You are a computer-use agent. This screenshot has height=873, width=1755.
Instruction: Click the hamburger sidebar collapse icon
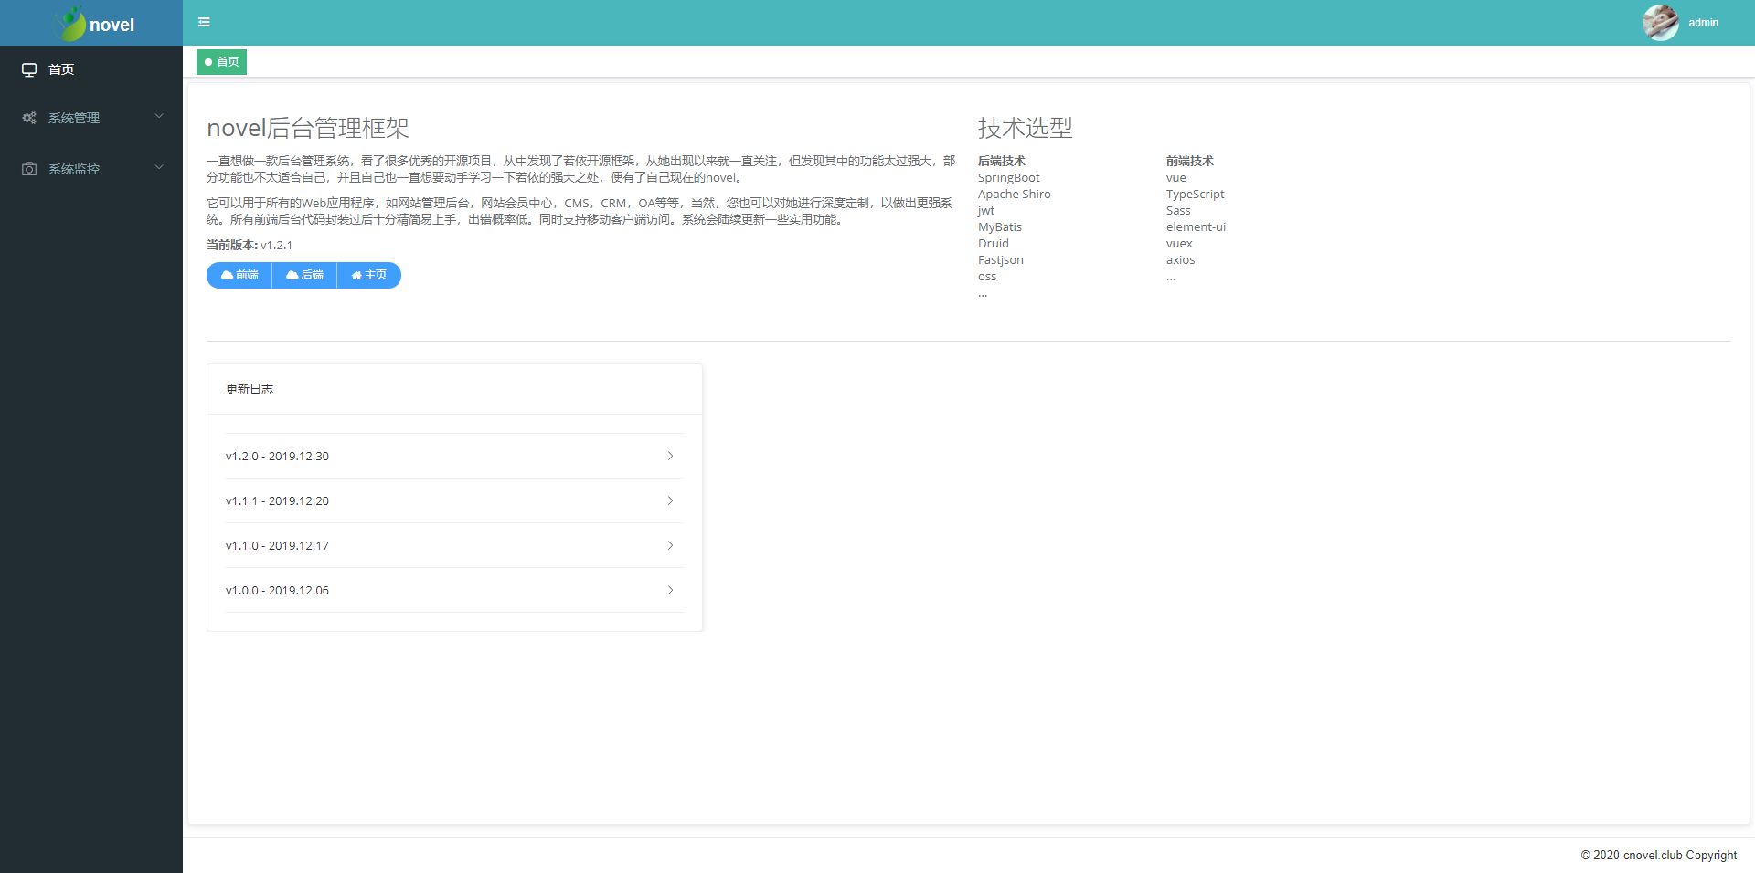(x=204, y=22)
